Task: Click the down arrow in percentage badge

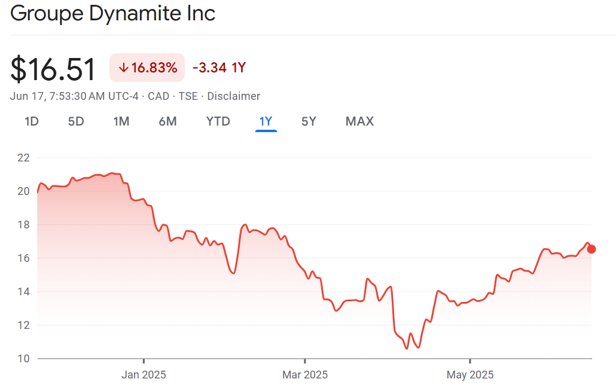Action: (x=124, y=68)
